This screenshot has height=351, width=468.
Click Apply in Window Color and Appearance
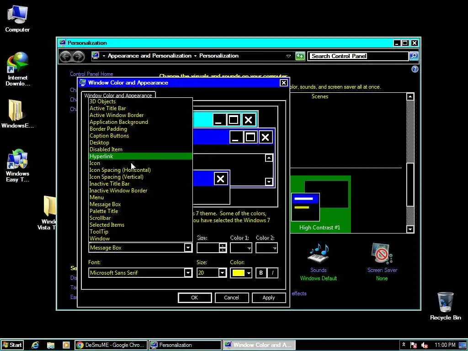(x=269, y=298)
